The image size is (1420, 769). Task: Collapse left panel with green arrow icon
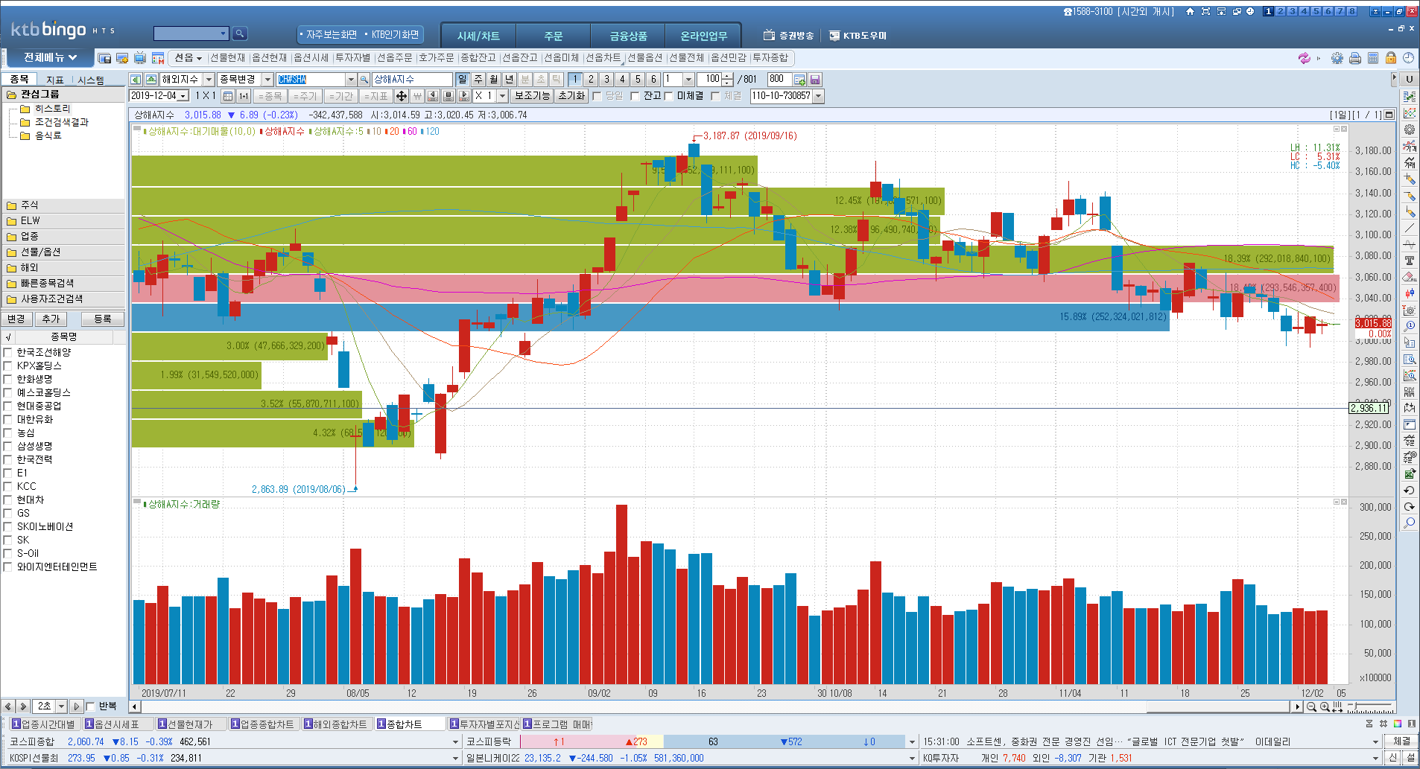tap(136, 80)
